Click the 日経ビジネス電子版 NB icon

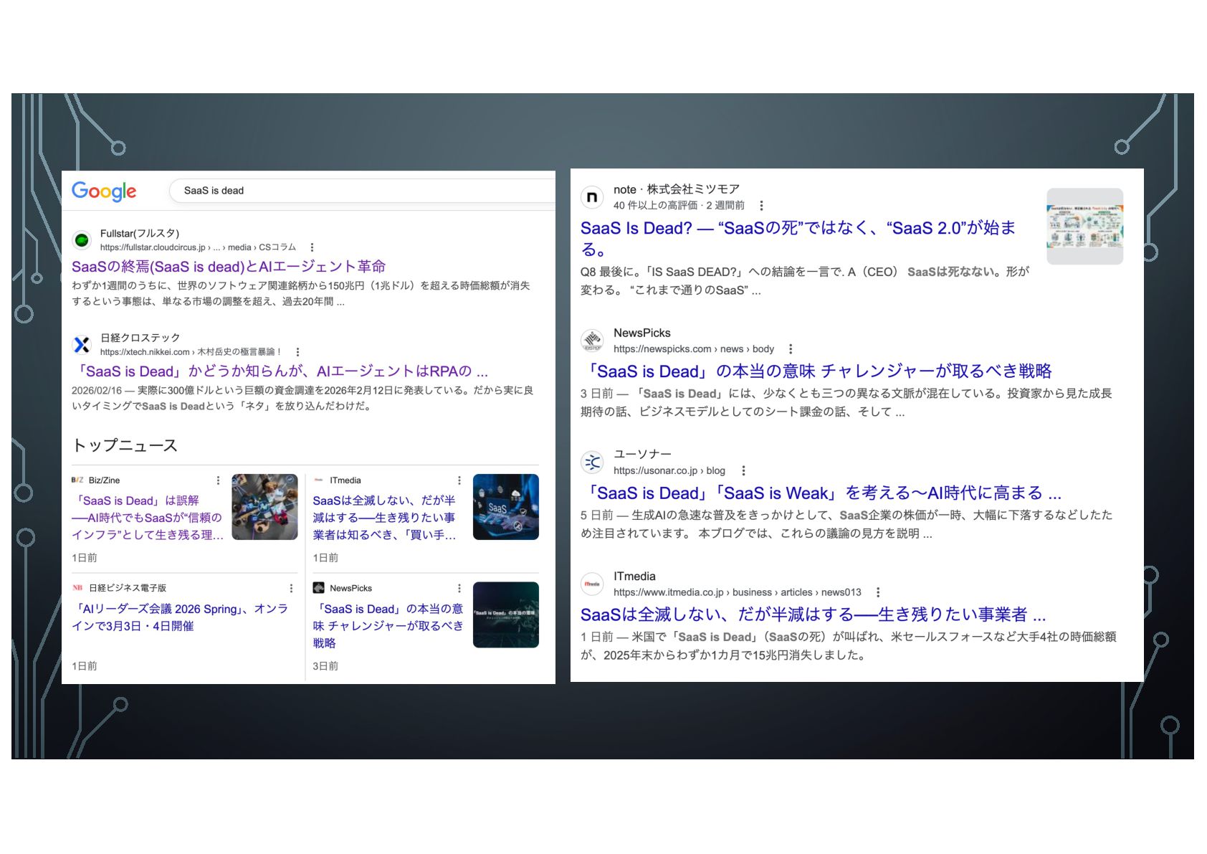(77, 588)
